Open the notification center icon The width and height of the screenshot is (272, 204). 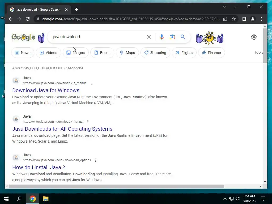point(263,199)
